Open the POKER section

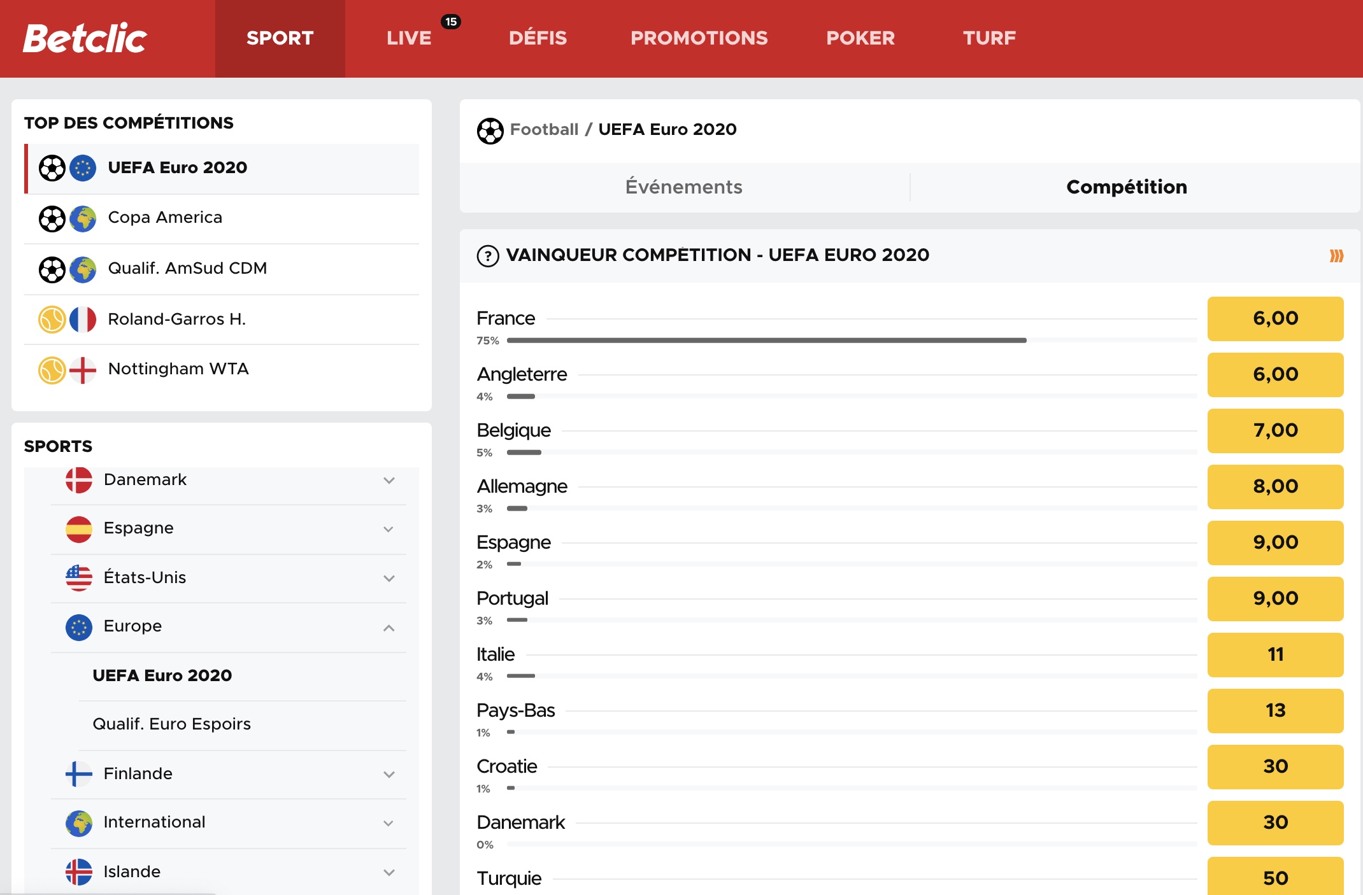[x=860, y=38]
